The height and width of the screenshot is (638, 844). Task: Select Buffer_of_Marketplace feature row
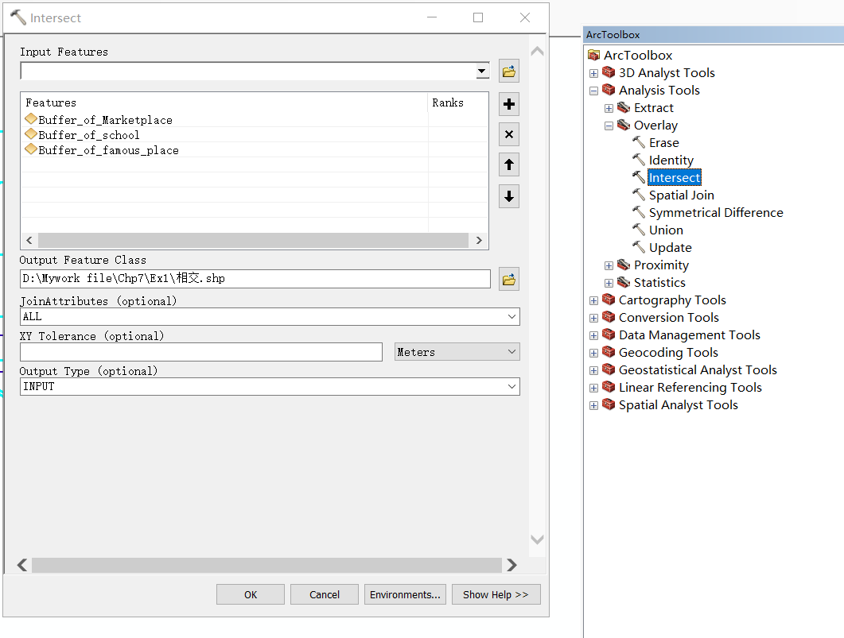(254, 119)
